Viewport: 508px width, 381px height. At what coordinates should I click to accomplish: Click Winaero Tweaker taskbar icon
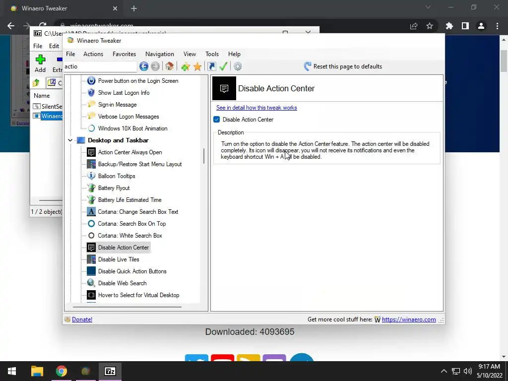pyautogui.click(x=85, y=371)
